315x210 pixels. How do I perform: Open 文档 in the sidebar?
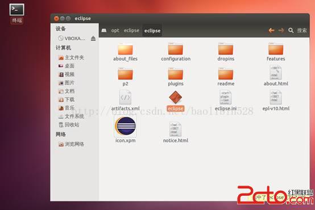click(x=67, y=91)
